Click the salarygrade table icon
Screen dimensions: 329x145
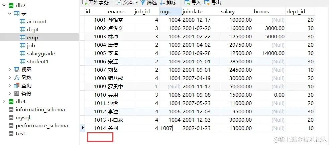22,54
